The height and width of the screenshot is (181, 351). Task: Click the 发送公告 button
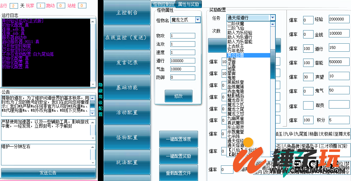tap(48, 173)
